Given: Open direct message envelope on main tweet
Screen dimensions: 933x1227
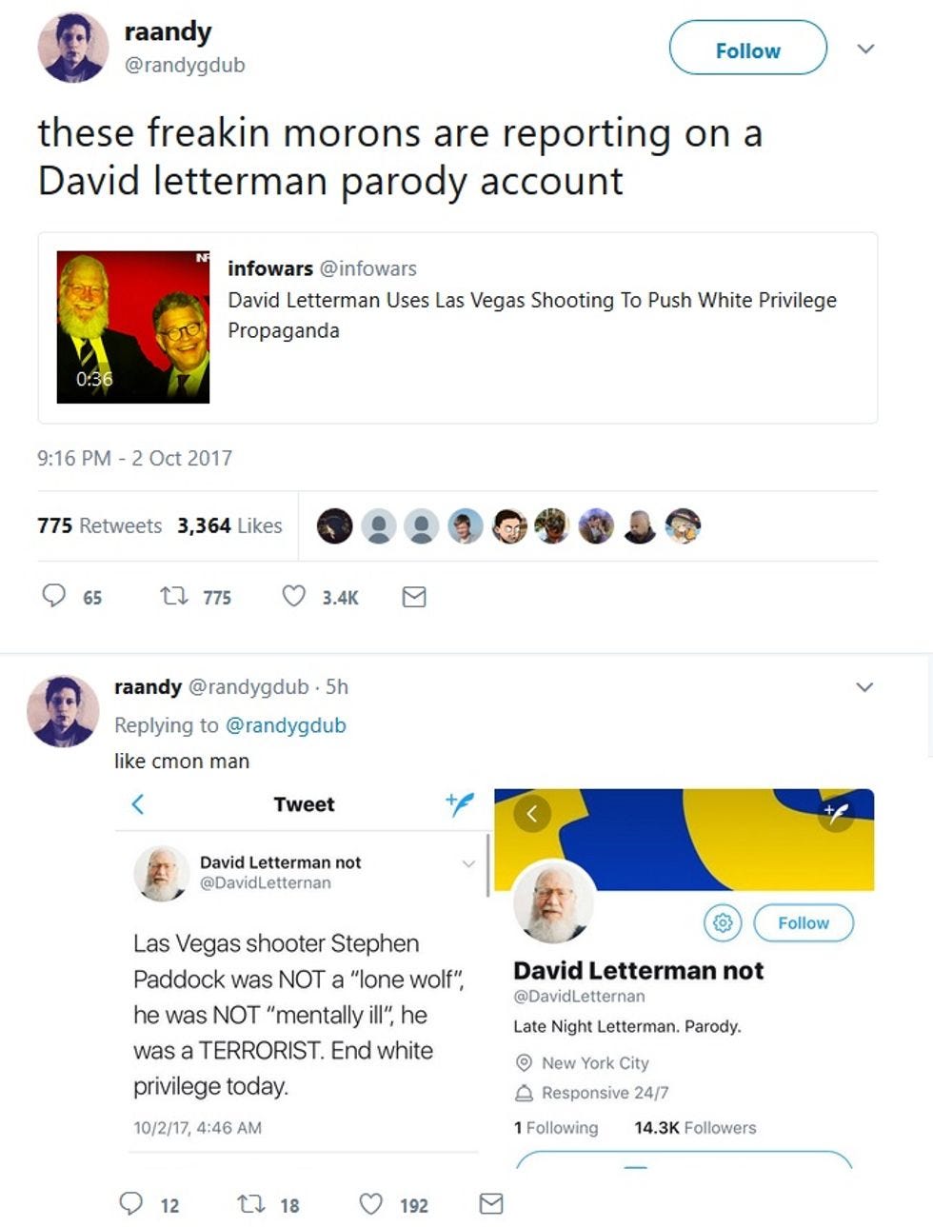Looking at the screenshot, I should coord(414,597).
